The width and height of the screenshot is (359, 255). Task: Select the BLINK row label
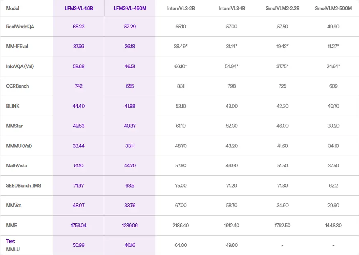[13, 106]
